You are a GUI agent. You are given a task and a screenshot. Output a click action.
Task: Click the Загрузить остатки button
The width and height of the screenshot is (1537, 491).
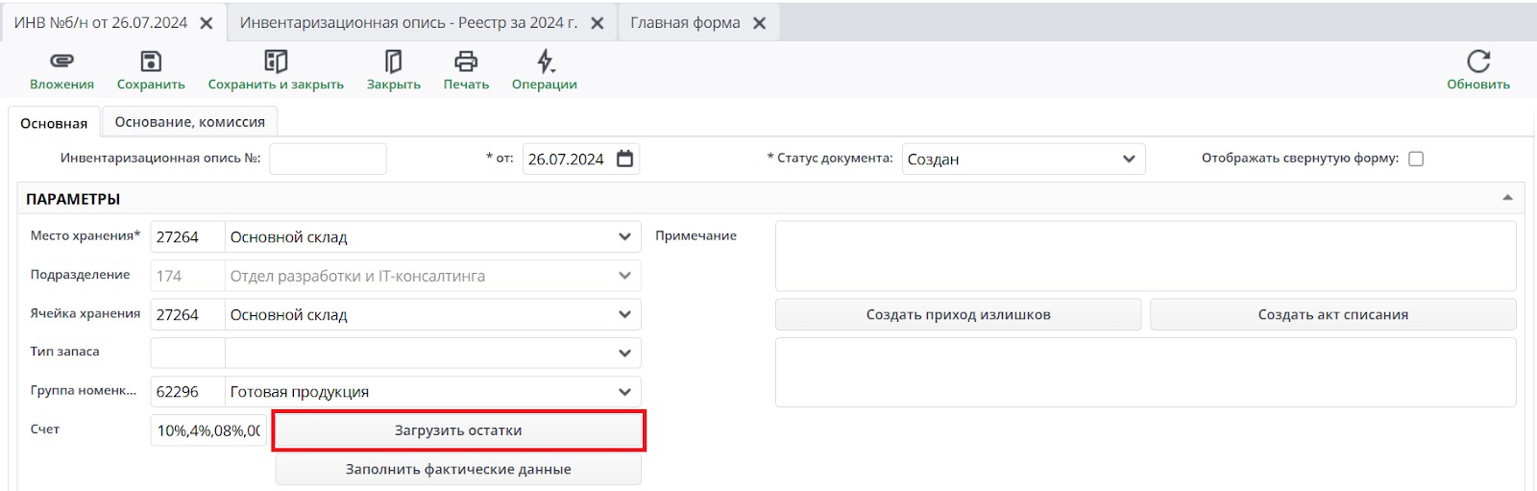click(x=458, y=430)
